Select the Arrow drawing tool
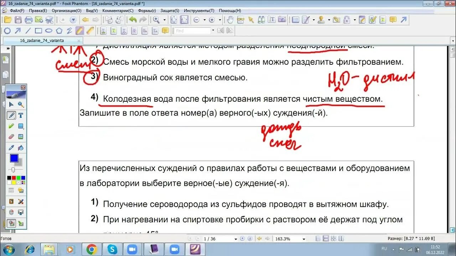This screenshot has width=456, height=256. pyautogui.click(x=17, y=31)
